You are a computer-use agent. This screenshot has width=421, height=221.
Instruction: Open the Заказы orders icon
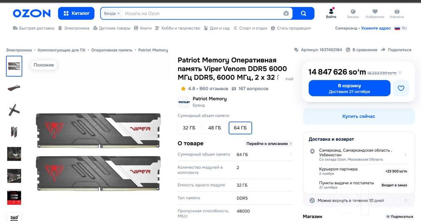(x=353, y=13)
